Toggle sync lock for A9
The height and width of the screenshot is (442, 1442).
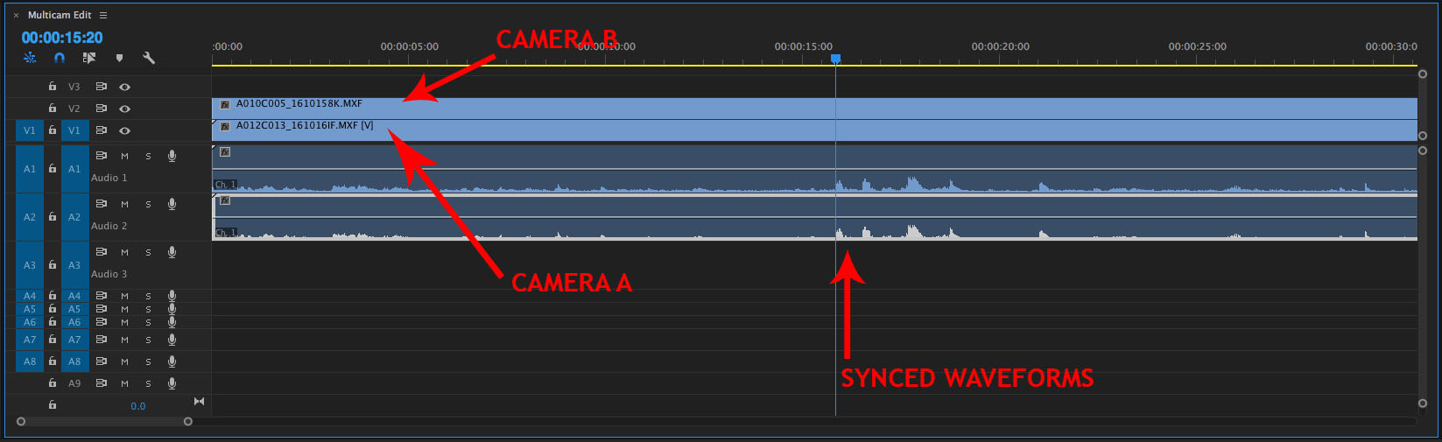point(102,383)
